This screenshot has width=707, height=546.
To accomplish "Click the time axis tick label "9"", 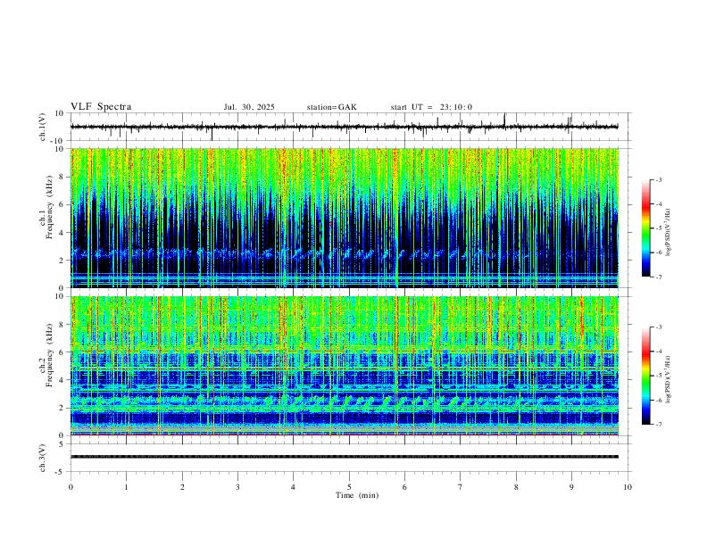I will click(x=571, y=487).
